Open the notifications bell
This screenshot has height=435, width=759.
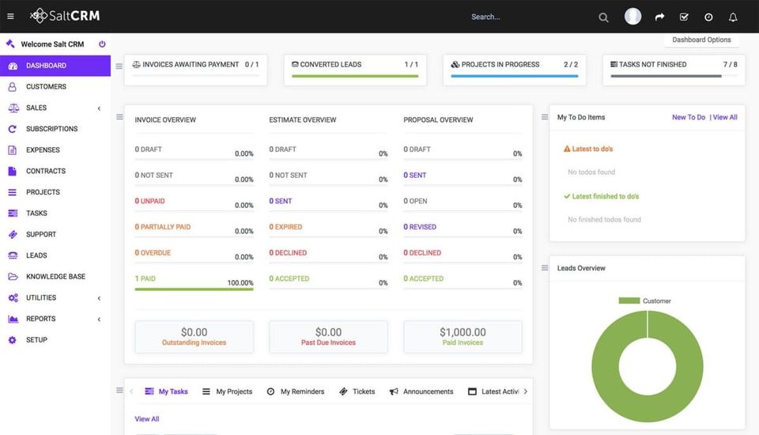coord(733,17)
